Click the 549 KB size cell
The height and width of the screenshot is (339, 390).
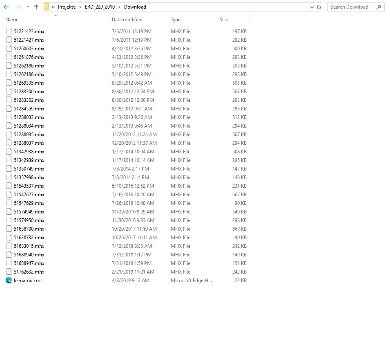click(239, 212)
